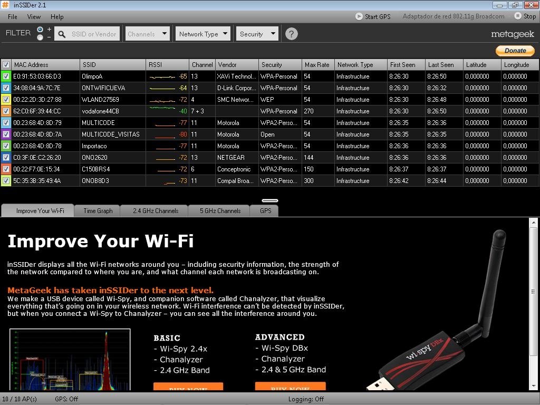The height and width of the screenshot is (405, 540).
Task: Click the Chanalyzer spectrum graph thumbnail
Action: 70,360
